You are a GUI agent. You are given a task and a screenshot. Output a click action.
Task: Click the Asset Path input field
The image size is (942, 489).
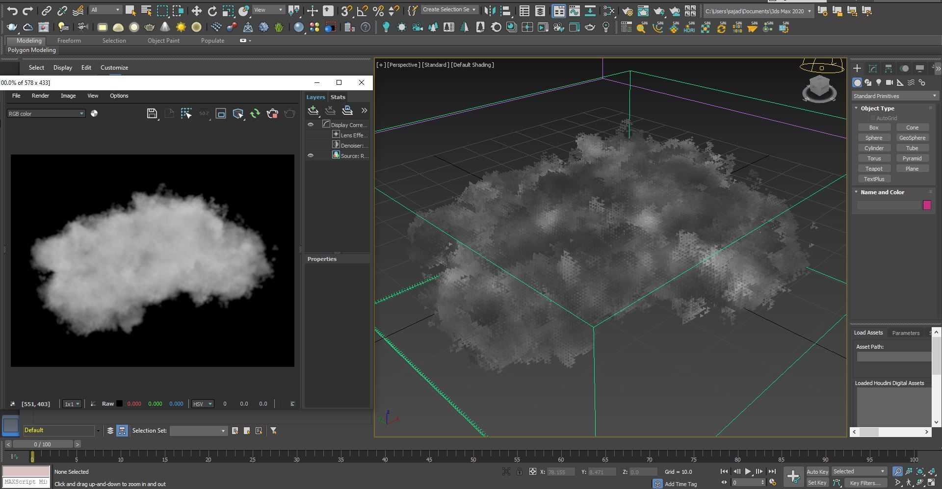coord(893,357)
